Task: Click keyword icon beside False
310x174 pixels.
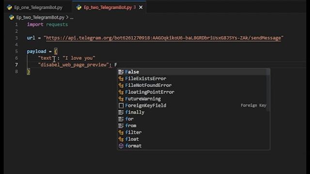Action: click(x=121, y=72)
